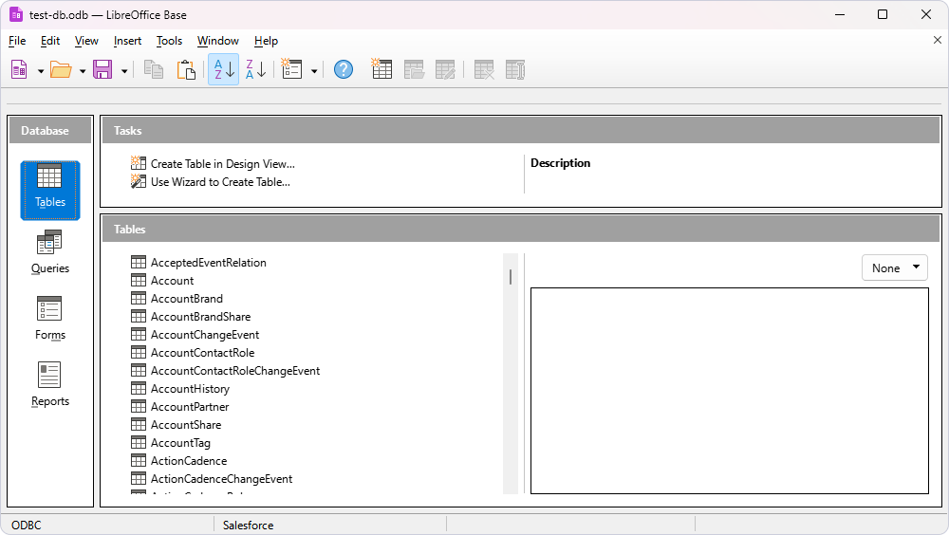Click the Paste icon in toolbar

(186, 70)
